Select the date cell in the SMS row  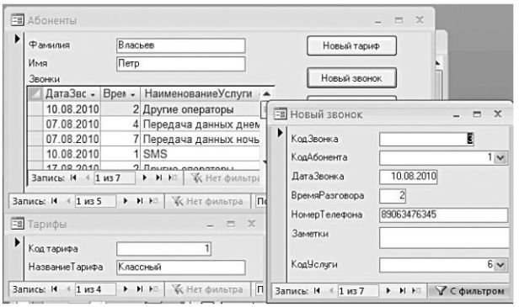(72, 154)
